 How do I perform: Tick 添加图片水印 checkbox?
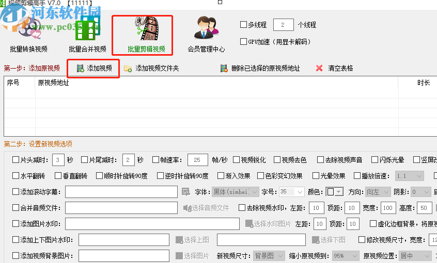15,224
